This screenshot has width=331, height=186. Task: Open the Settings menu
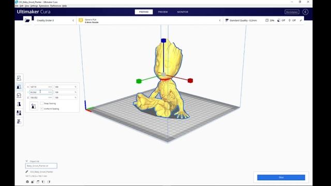click(x=34, y=6)
